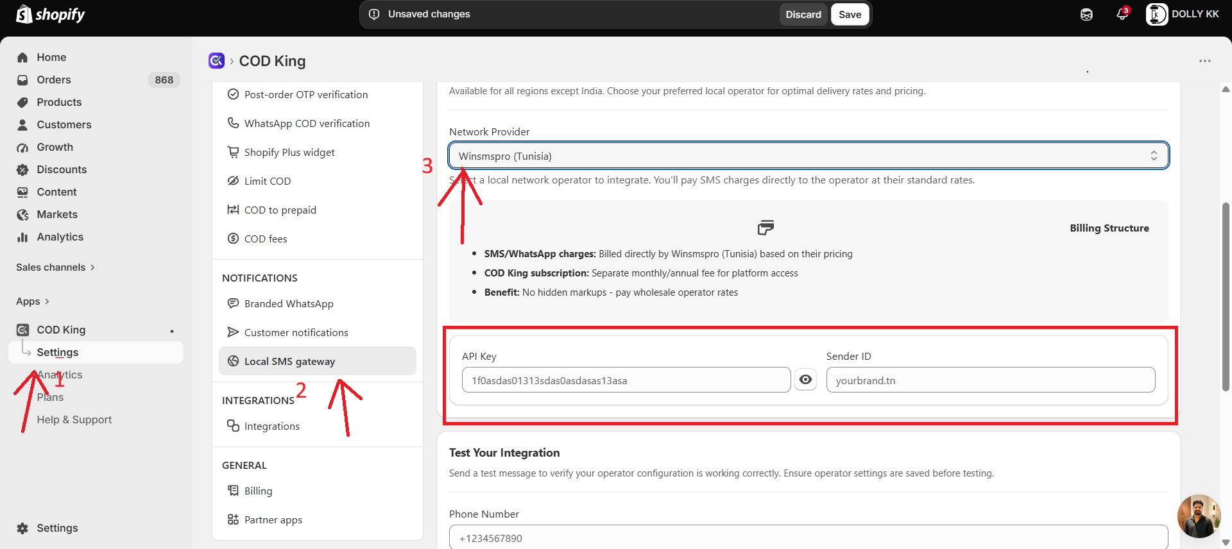This screenshot has height=549, width=1232.
Task: Open the three-dot more actions menu
Action: tap(1205, 61)
